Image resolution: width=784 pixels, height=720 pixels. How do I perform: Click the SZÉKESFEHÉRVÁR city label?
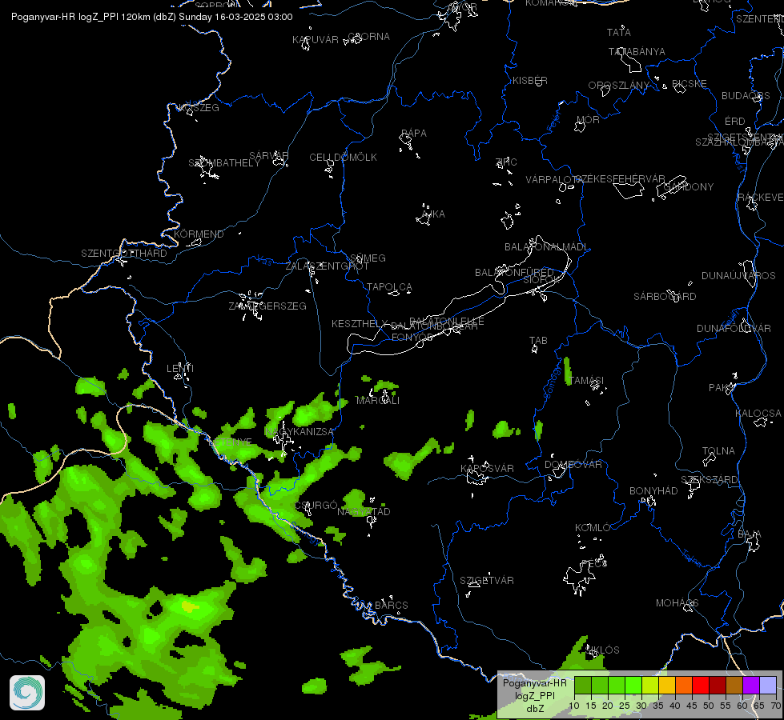[x=620, y=178]
